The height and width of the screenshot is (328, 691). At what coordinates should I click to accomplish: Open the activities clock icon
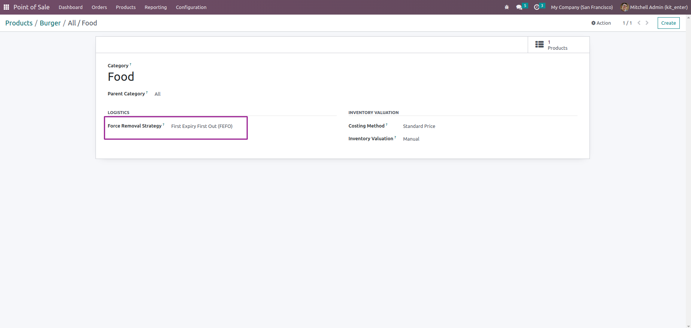[x=537, y=7]
